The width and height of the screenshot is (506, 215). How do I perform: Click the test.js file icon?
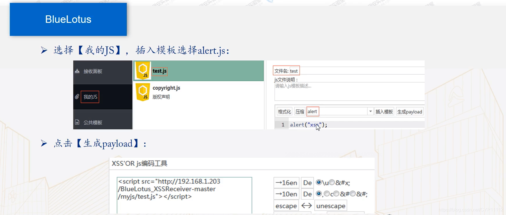(143, 71)
